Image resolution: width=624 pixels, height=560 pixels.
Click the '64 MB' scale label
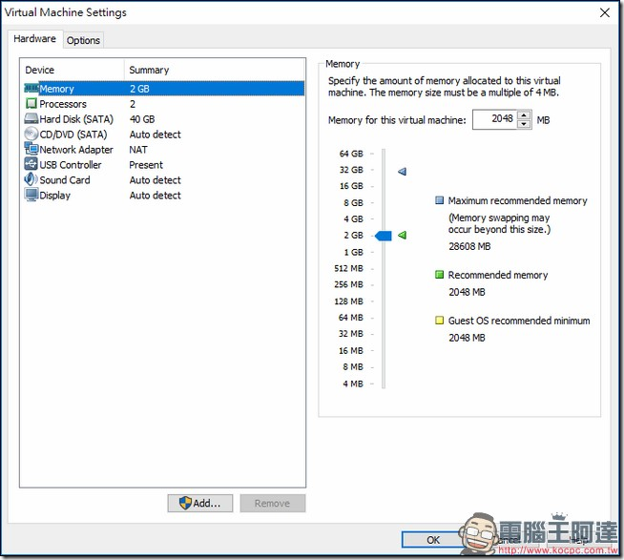tap(351, 318)
